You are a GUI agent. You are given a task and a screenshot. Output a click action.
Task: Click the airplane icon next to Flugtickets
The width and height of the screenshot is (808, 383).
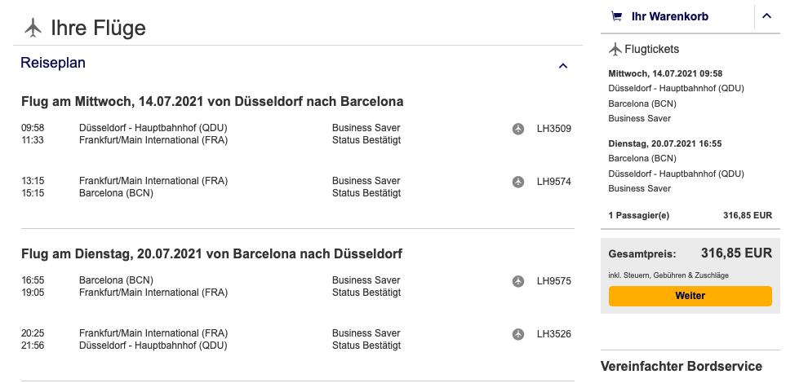(615, 49)
